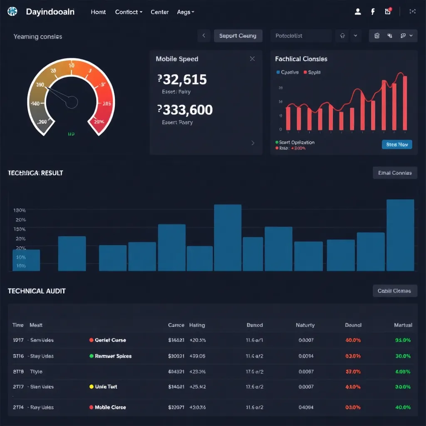
Task: Focus the Potociolist input field
Action: 301,36
